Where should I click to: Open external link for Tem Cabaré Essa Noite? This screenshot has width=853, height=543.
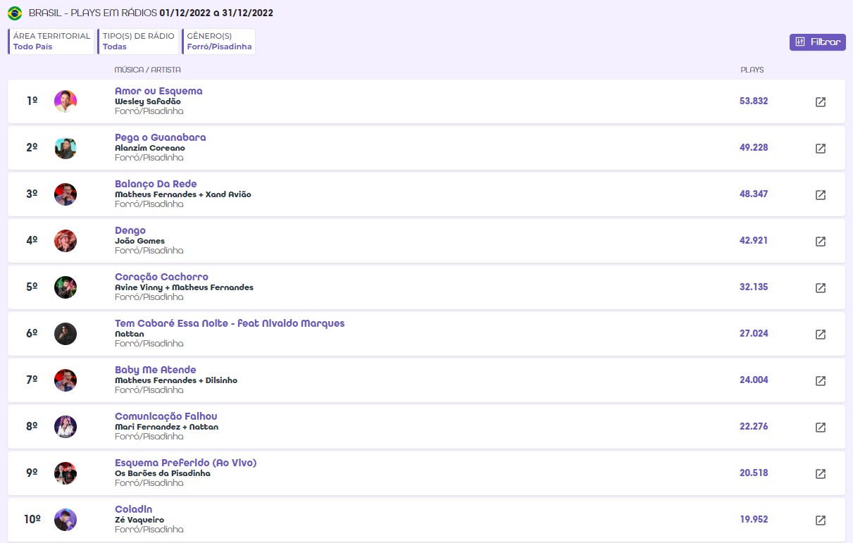tap(821, 335)
